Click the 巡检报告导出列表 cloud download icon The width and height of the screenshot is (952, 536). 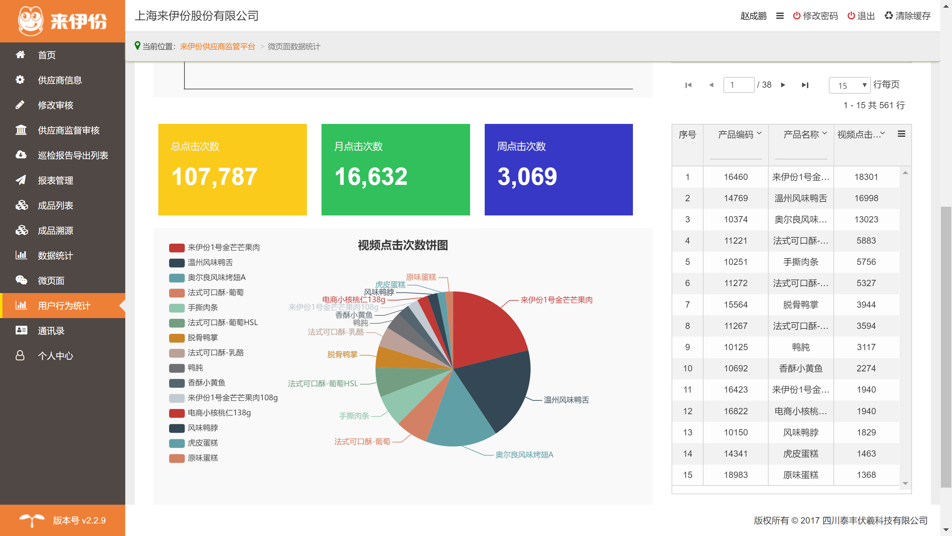tap(21, 155)
